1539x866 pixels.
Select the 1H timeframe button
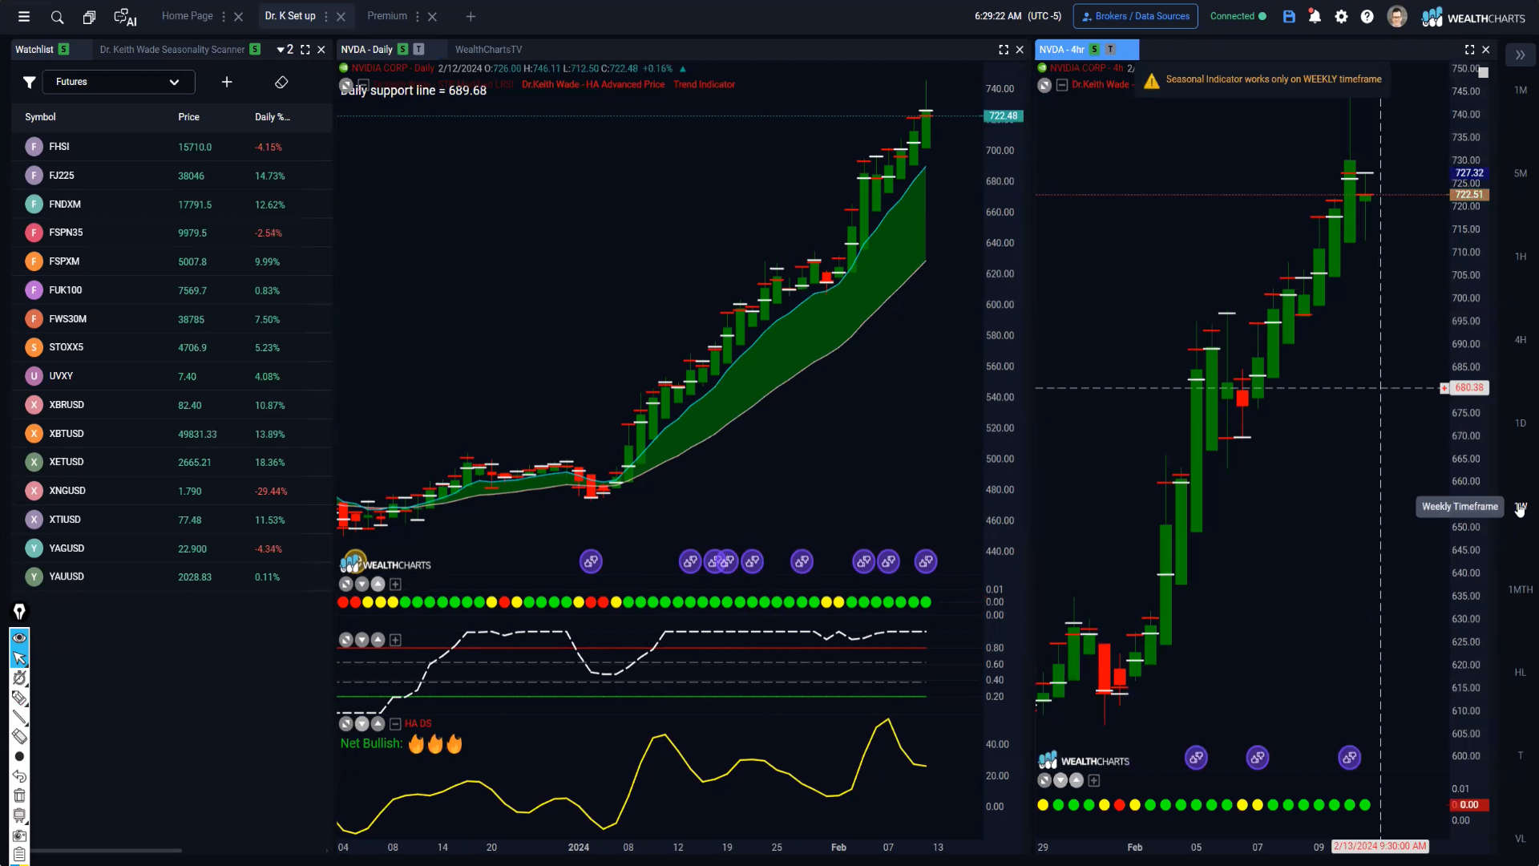pos(1521,257)
